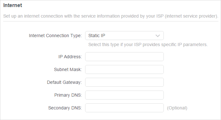Click the "Secondary DNS:" label
This screenshot has width=221, height=120.
click(x=65, y=108)
